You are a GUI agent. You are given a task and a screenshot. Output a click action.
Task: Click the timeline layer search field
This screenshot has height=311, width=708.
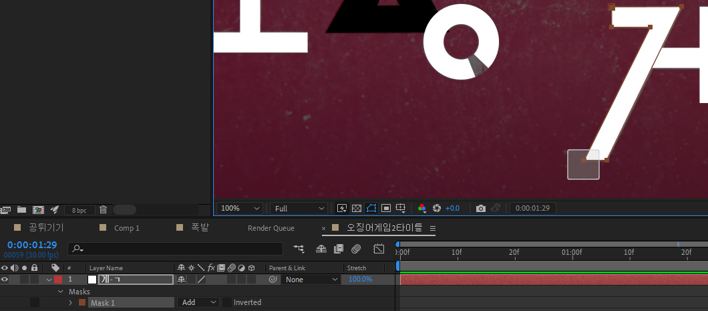[x=175, y=249]
